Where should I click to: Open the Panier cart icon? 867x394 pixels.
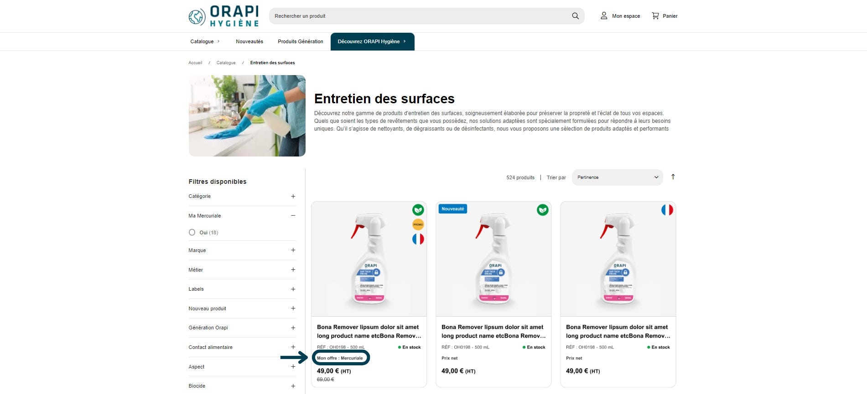(655, 16)
